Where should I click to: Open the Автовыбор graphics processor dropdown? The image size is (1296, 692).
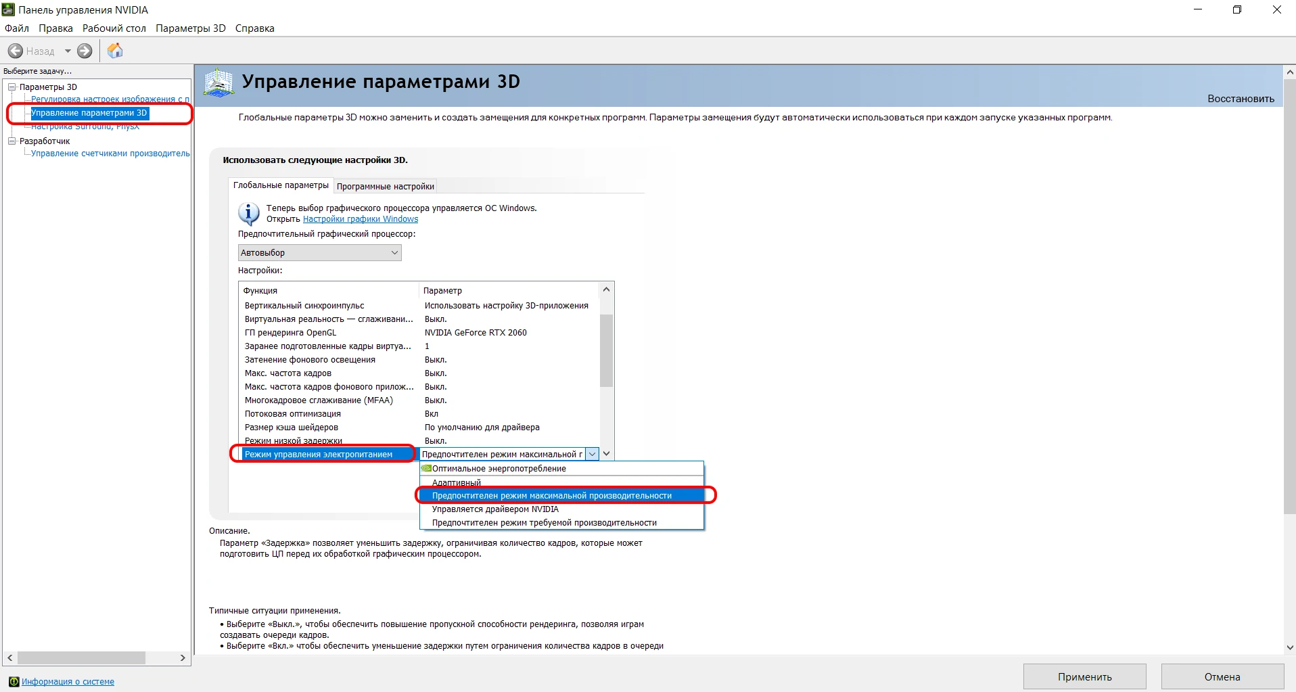[319, 252]
